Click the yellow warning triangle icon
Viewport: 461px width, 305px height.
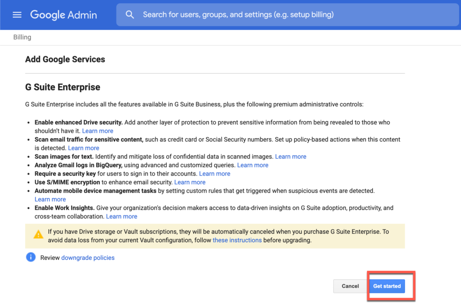pos(38,234)
